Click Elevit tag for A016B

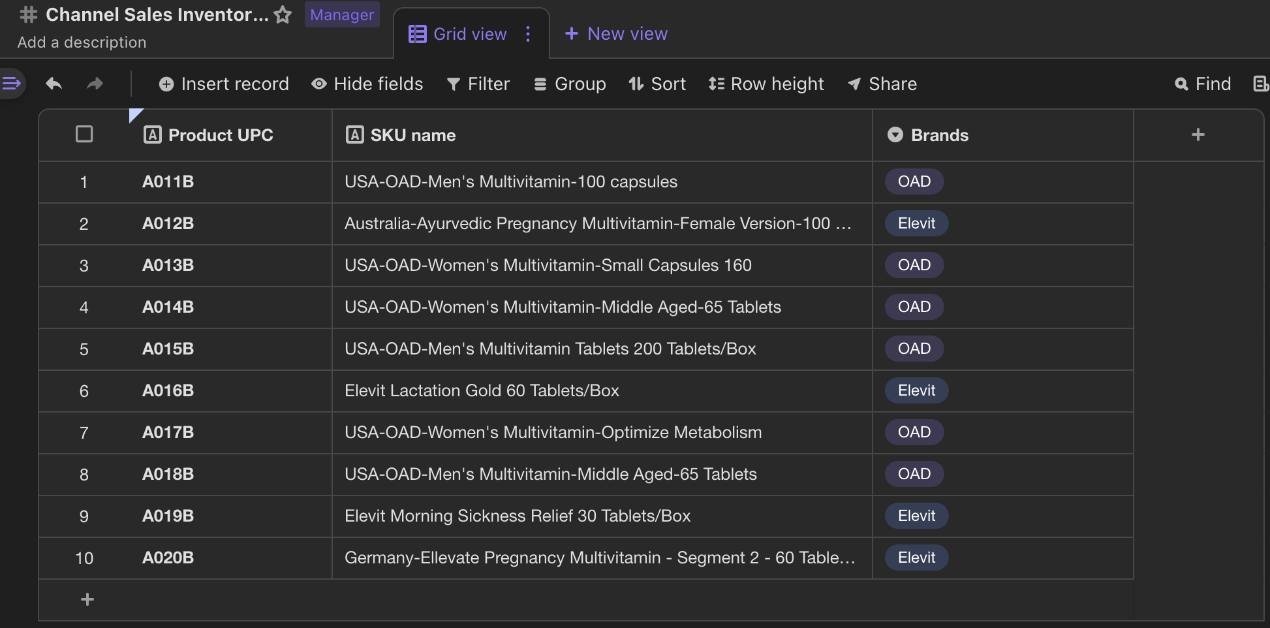917,390
